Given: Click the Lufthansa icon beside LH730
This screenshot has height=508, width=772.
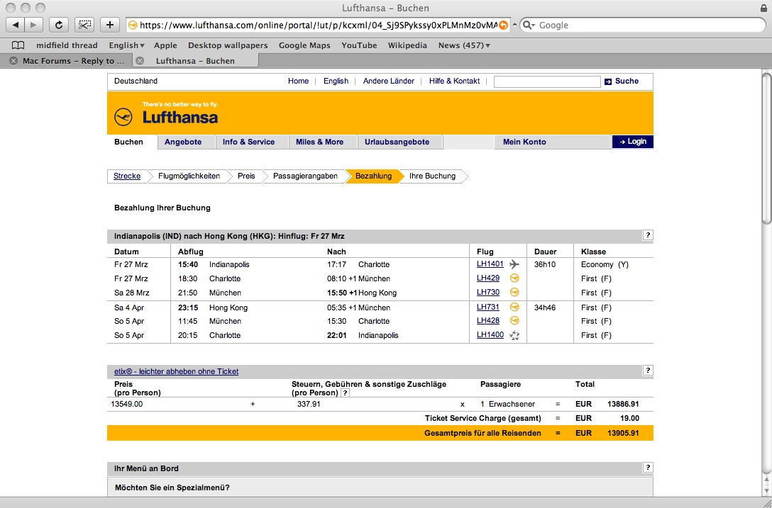Looking at the screenshot, I should [x=514, y=292].
